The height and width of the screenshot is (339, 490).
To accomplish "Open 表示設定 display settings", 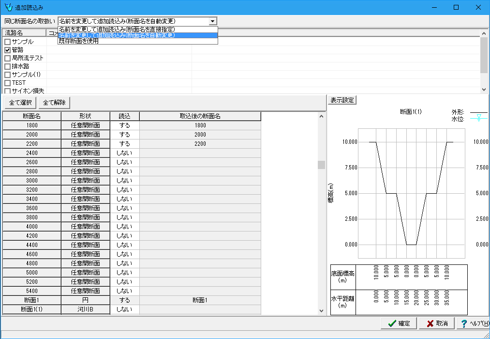I will click(x=342, y=100).
